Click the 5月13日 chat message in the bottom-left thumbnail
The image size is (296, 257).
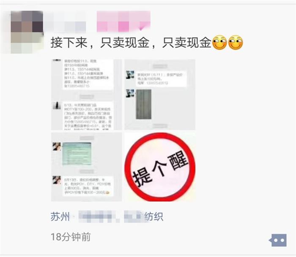pyautogui.click(x=88, y=186)
